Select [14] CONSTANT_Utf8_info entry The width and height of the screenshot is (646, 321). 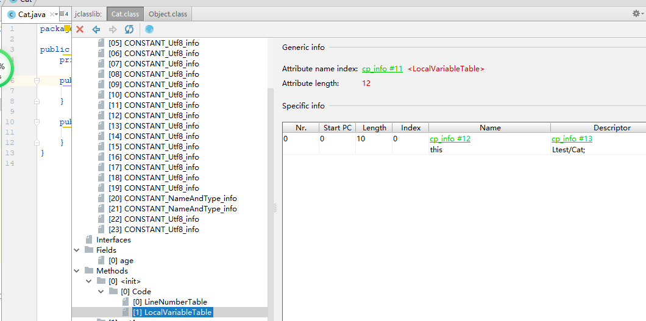(154, 136)
